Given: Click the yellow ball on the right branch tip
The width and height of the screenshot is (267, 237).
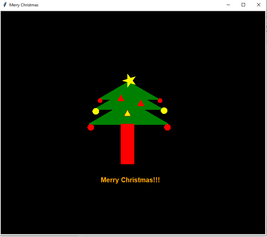Looking at the screenshot, I should pyautogui.click(x=164, y=110).
